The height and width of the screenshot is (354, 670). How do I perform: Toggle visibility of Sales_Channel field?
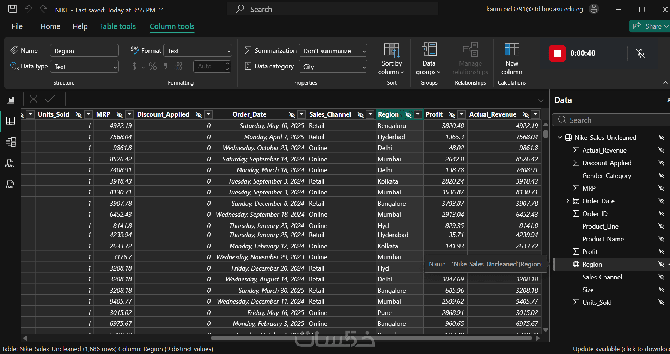(661, 277)
